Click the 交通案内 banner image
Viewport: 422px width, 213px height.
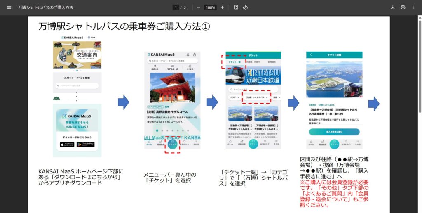[77, 55]
